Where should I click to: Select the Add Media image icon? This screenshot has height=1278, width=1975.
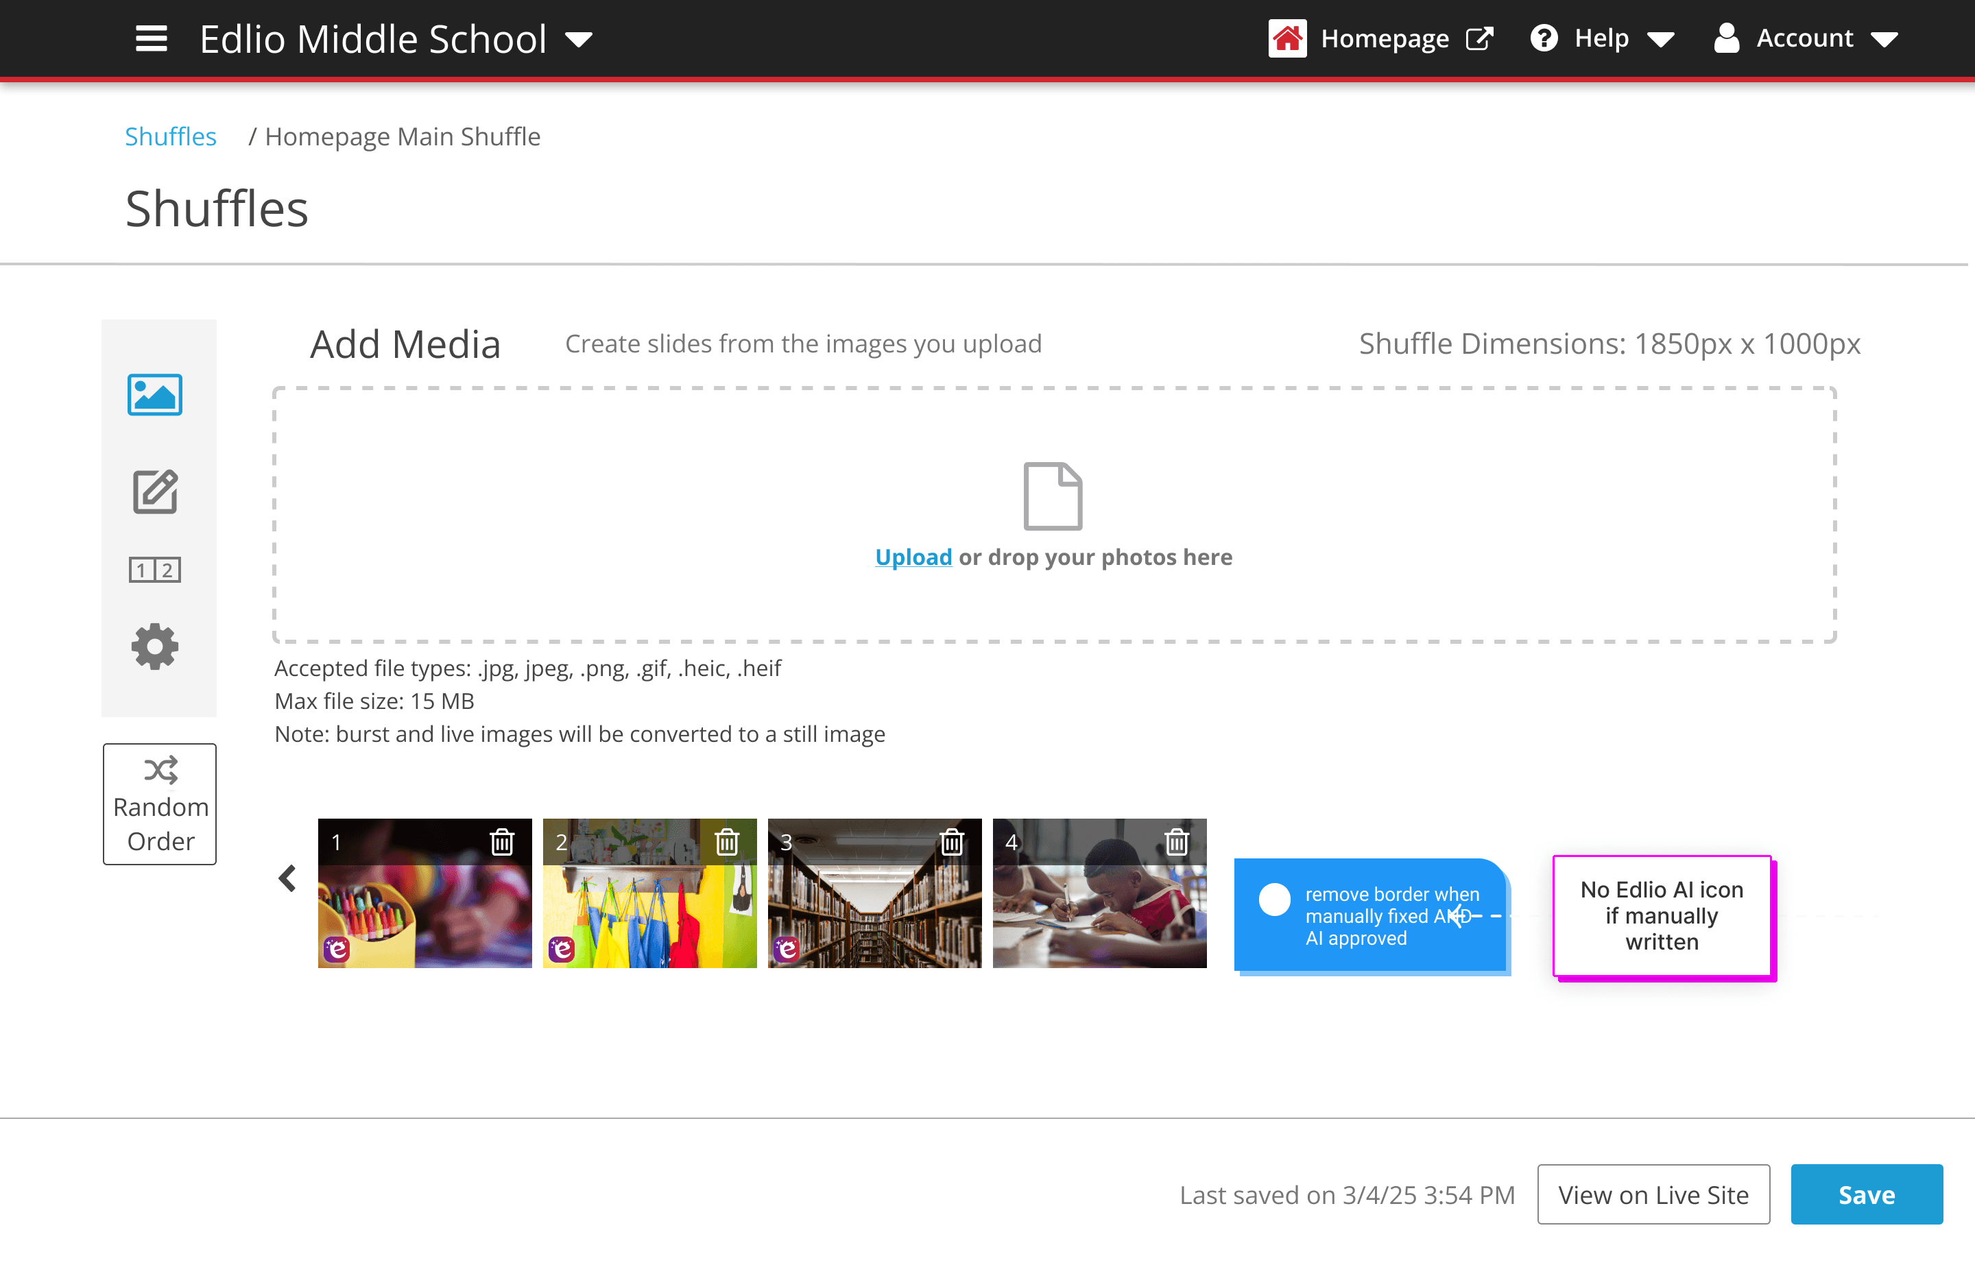tap(155, 395)
